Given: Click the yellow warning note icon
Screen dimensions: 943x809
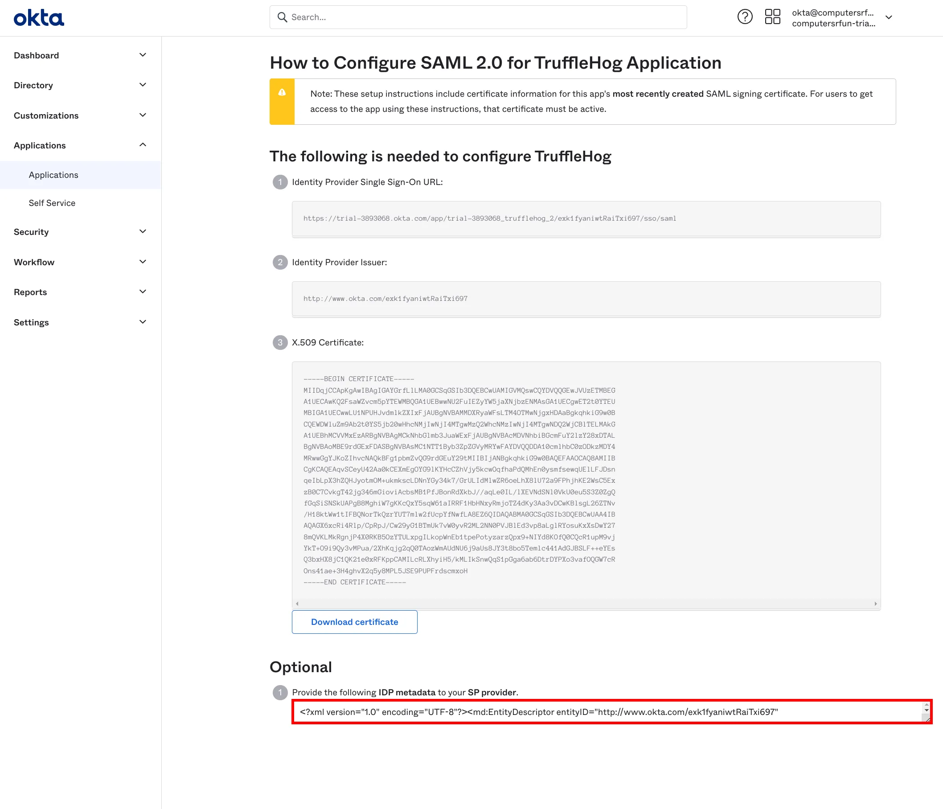Looking at the screenshot, I should tap(282, 92).
